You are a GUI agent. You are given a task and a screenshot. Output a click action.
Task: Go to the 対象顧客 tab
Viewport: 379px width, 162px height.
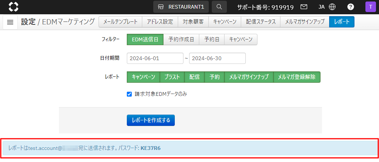193,22
